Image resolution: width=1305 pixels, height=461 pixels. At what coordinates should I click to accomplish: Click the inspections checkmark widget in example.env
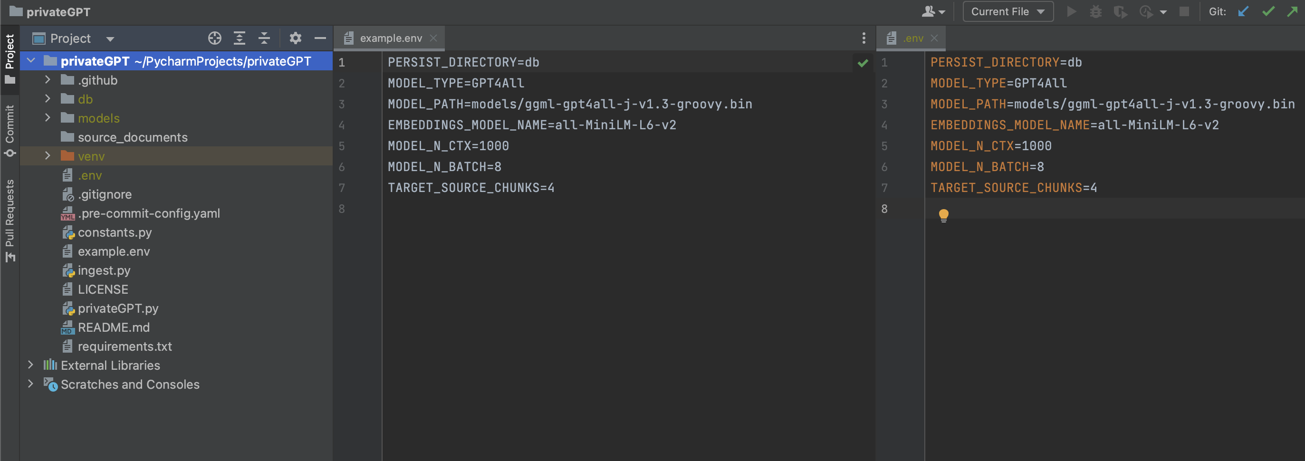click(x=863, y=63)
